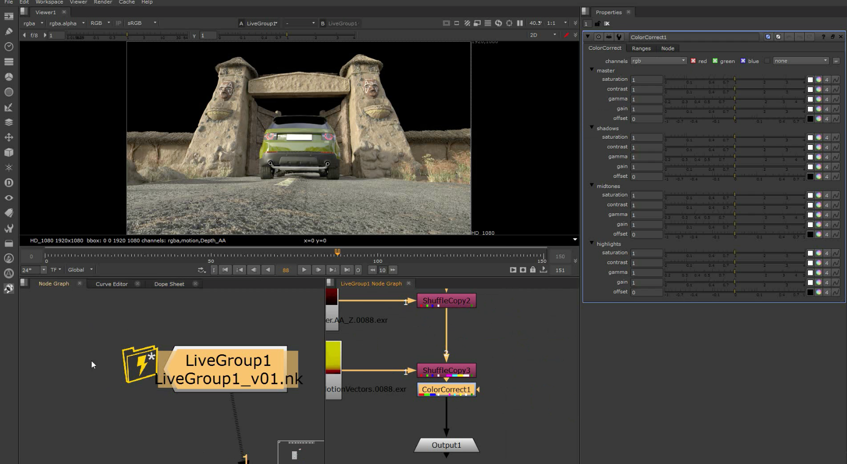Click the help question mark on ColorCorrect1 panel
Screen dimensions: 847x464
click(823, 37)
